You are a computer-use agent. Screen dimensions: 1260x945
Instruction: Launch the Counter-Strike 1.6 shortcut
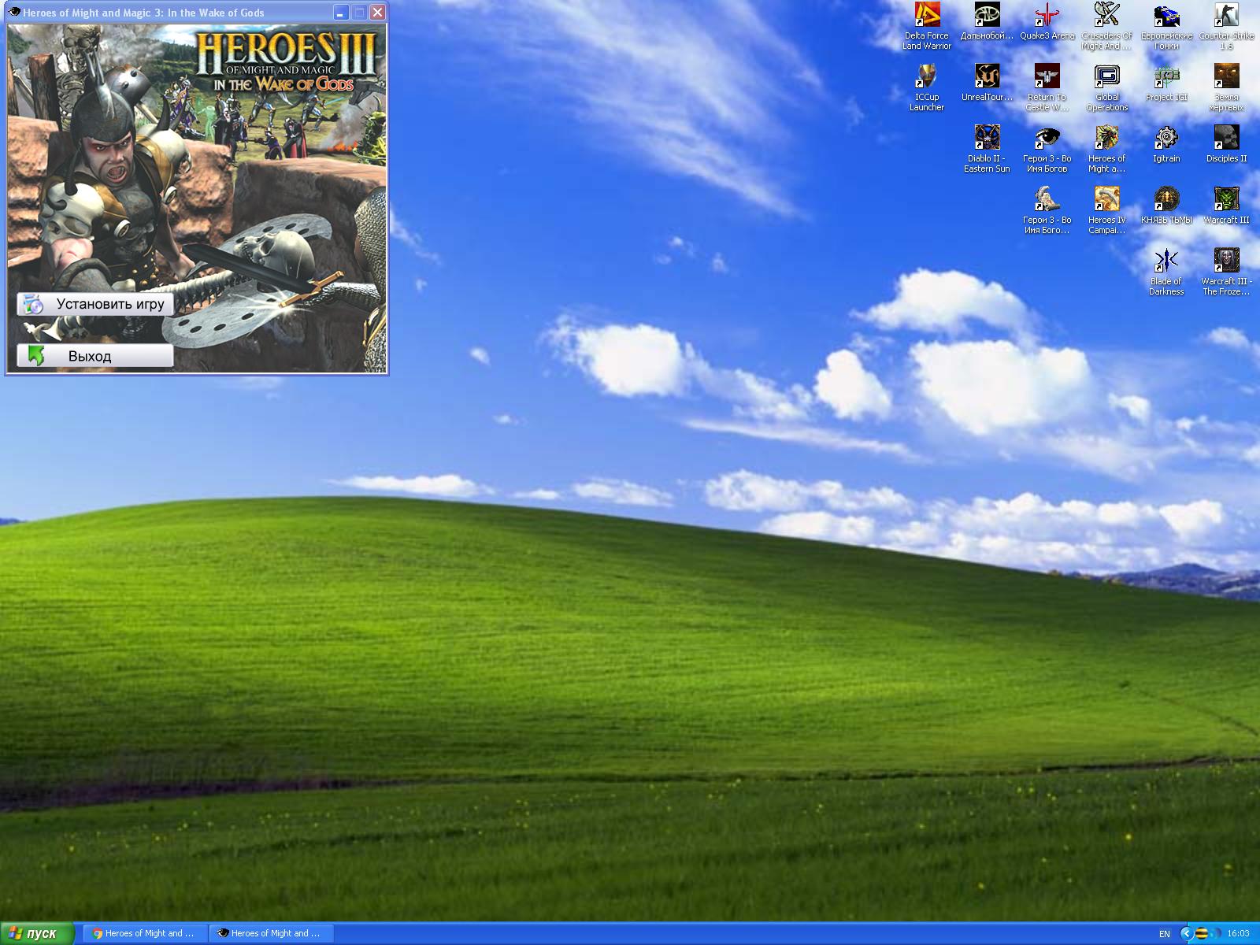tap(1226, 26)
